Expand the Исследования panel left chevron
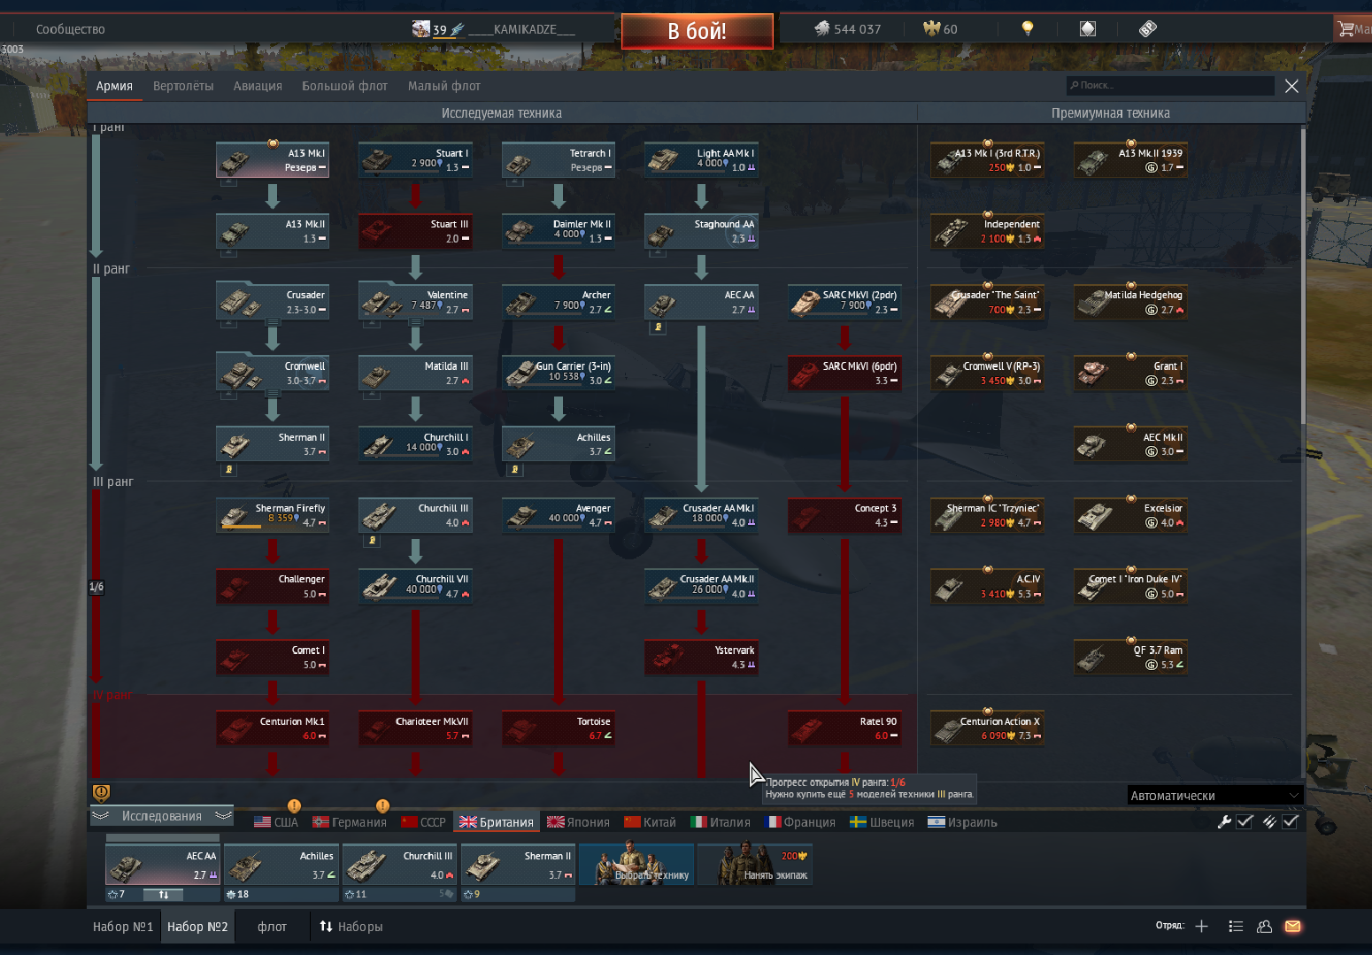 (x=101, y=815)
